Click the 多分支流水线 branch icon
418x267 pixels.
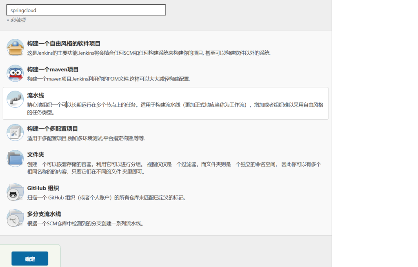15,218
